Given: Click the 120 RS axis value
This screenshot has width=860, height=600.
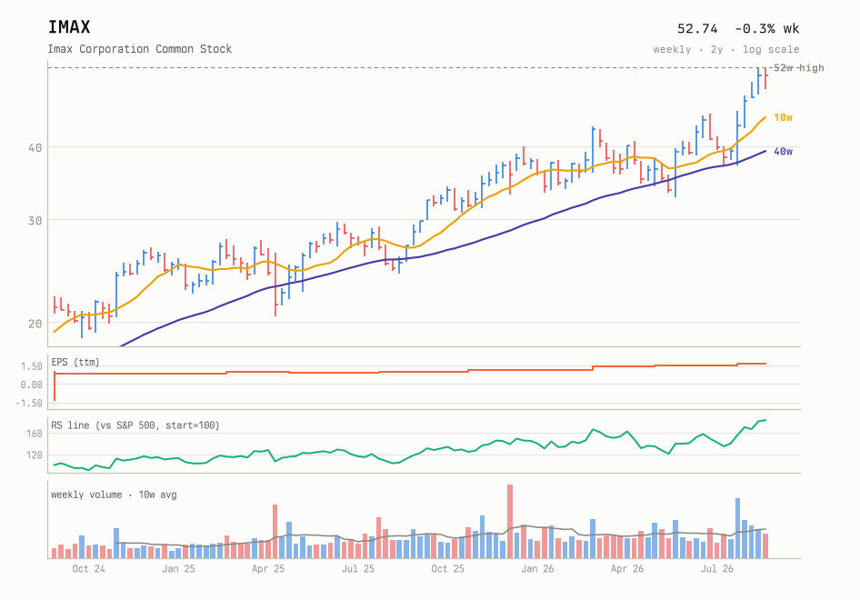Looking at the screenshot, I should 34,455.
